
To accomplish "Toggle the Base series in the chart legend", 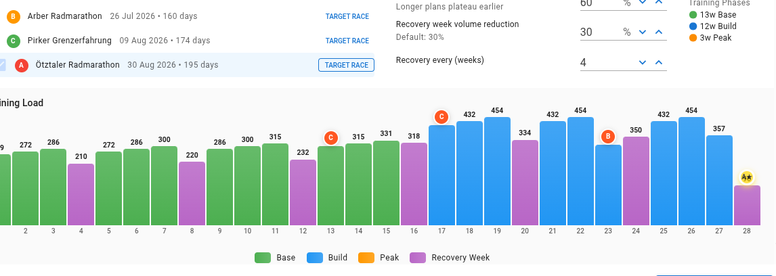I will point(275,258).
